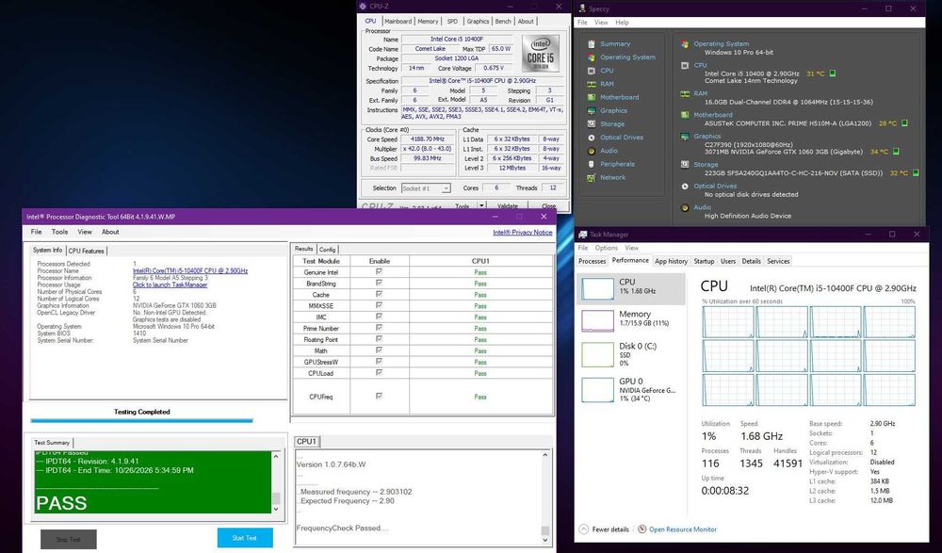Toggle GPUStressW test checkbox

(x=379, y=362)
